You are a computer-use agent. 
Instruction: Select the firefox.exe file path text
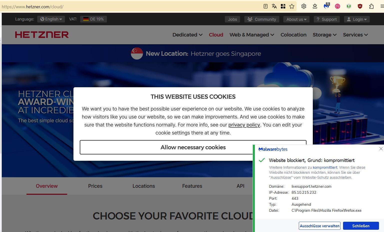click(x=327, y=210)
